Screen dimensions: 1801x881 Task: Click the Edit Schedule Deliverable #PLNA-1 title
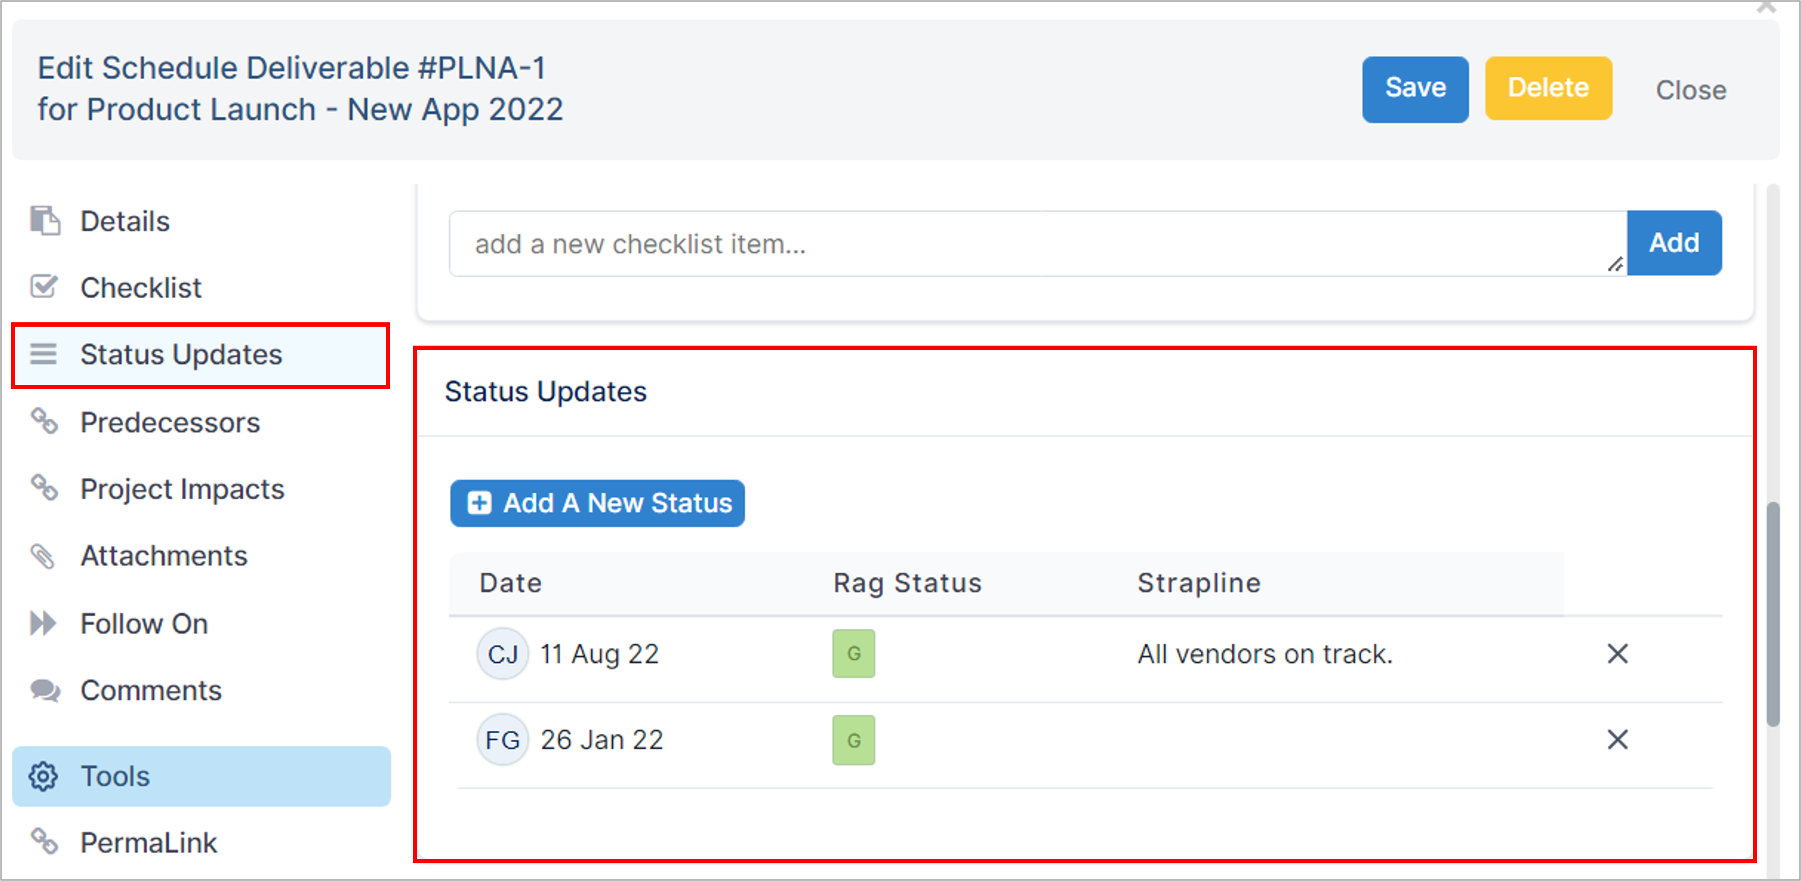(291, 68)
